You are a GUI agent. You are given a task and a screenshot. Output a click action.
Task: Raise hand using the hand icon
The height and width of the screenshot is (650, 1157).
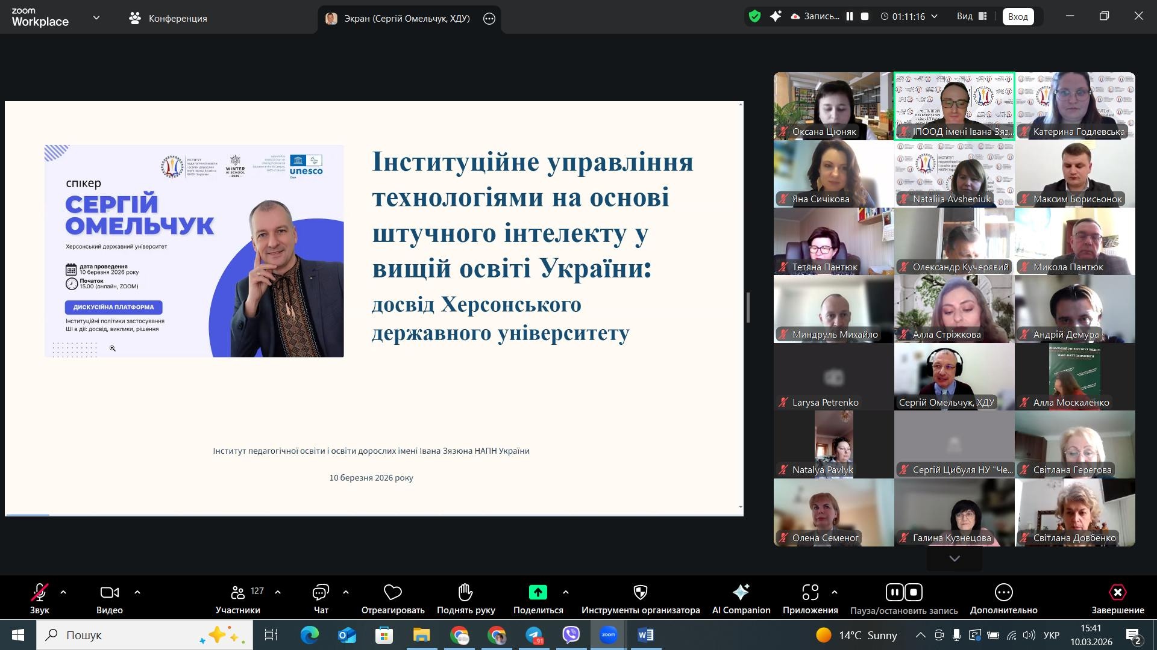point(465,593)
